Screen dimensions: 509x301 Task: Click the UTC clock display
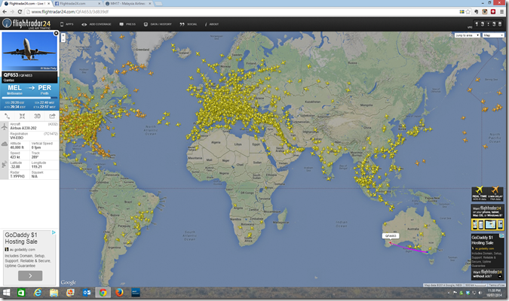(x=488, y=24)
